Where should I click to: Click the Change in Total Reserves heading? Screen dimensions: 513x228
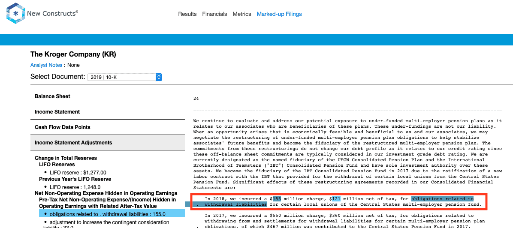tap(66, 158)
